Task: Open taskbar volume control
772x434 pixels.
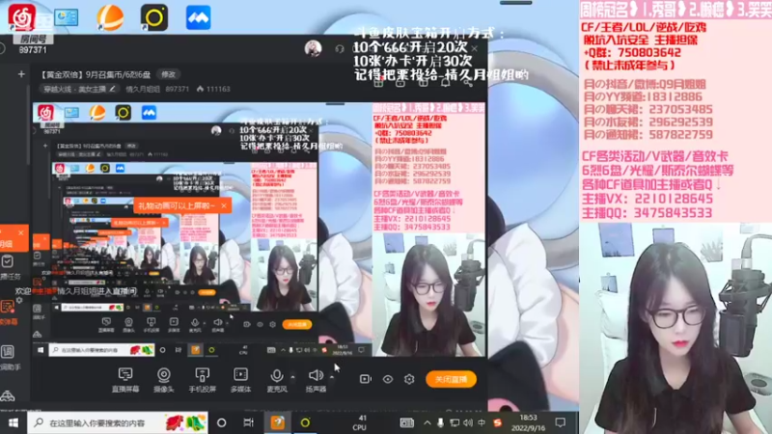Action: click(x=468, y=422)
